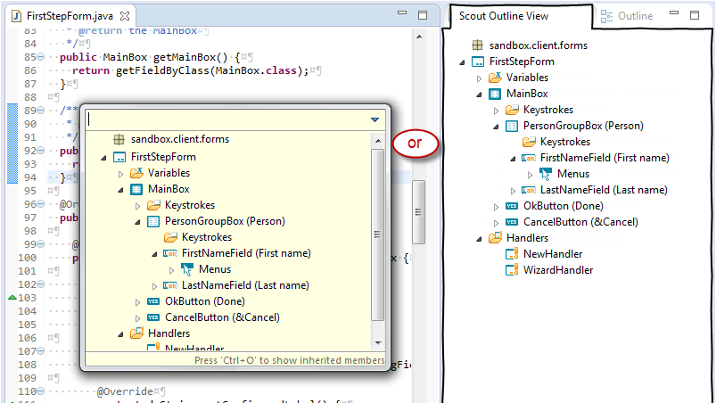Image resolution: width=716 pixels, height=403 pixels.
Task: Click Variables icon in Scout Outline View
Action: coord(495,78)
